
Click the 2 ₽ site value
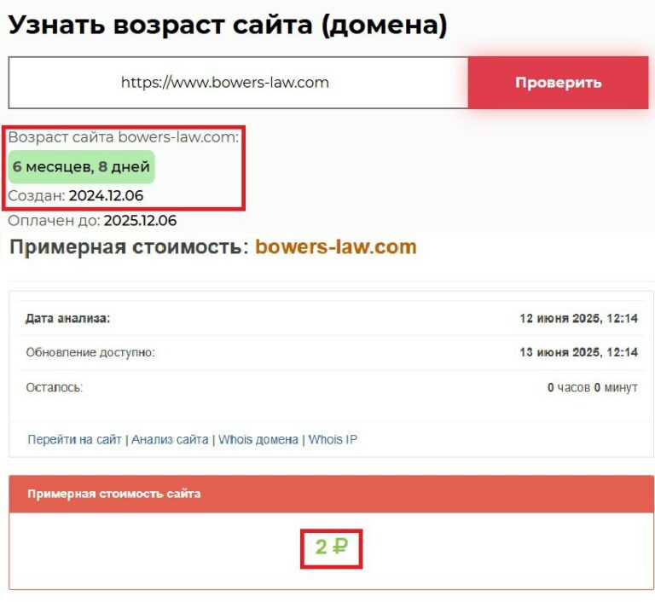coord(331,547)
